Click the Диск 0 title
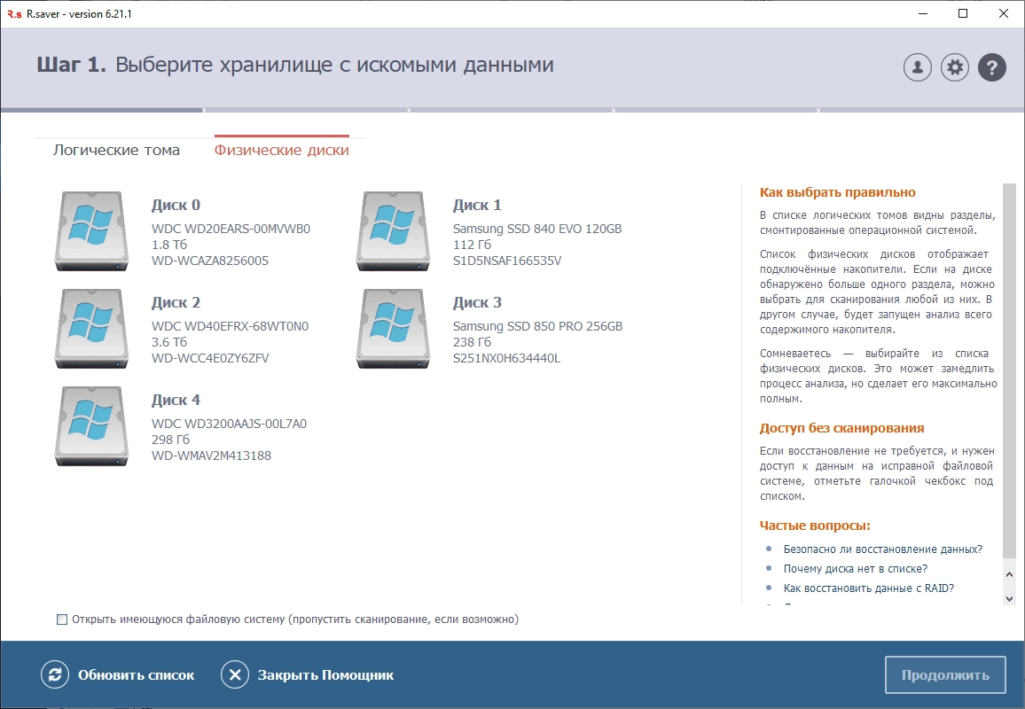The height and width of the screenshot is (709, 1025). pyautogui.click(x=176, y=205)
